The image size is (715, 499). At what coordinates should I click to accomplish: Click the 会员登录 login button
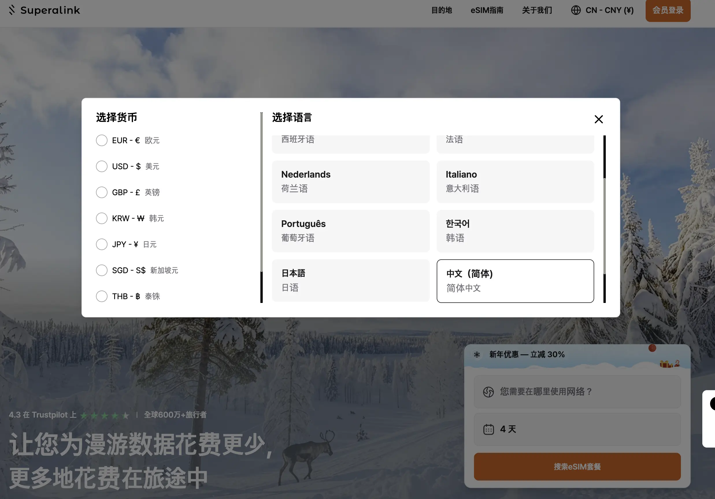668,10
